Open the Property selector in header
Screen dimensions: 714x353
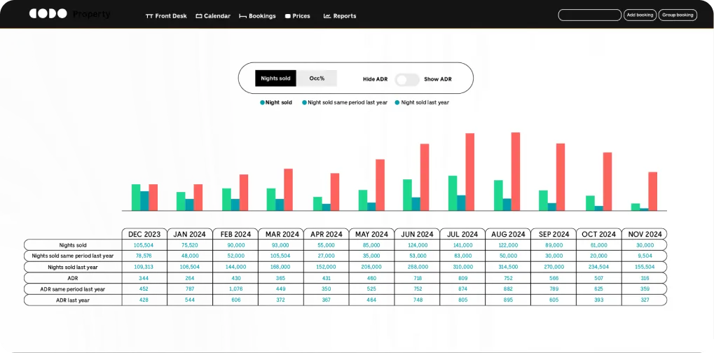(x=91, y=15)
